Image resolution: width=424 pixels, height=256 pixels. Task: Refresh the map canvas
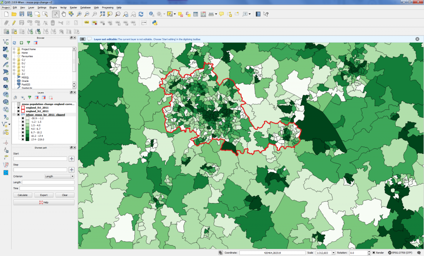[x=141, y=14]
